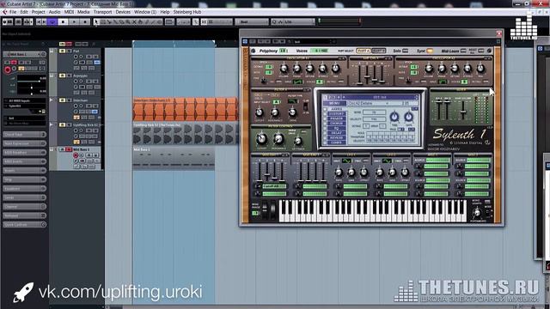Image resolution: width=550 pixels, height=309 pixels.
Task: Expand the Quick Controls inspector section
Action: pos(25,225)
